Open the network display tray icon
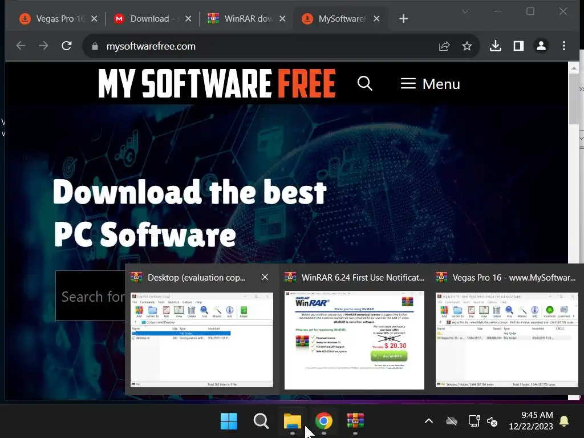This screenshot has height=438, width=584. (x=474, y=421)
